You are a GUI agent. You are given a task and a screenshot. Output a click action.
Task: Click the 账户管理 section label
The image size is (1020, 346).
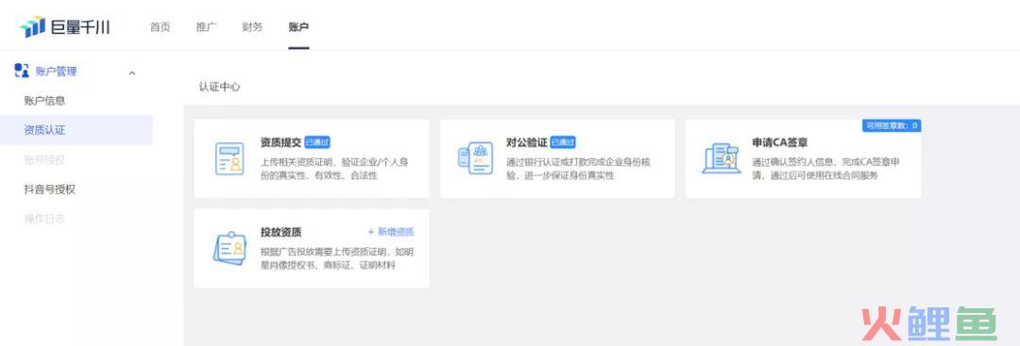[x=56, y=72]
